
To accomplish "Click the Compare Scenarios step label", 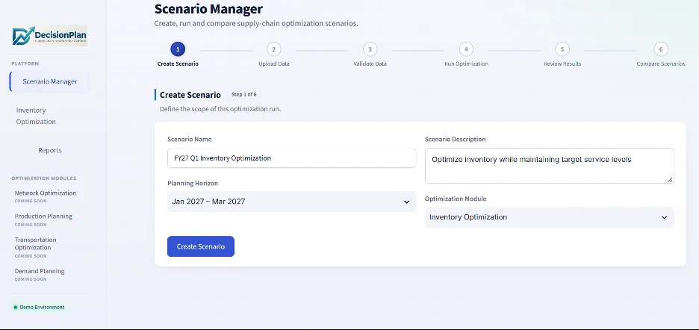I will (661, 63).
